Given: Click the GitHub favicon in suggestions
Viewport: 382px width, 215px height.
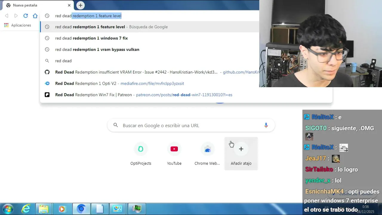Looking at the screenshot, I should tap(47, 72).
